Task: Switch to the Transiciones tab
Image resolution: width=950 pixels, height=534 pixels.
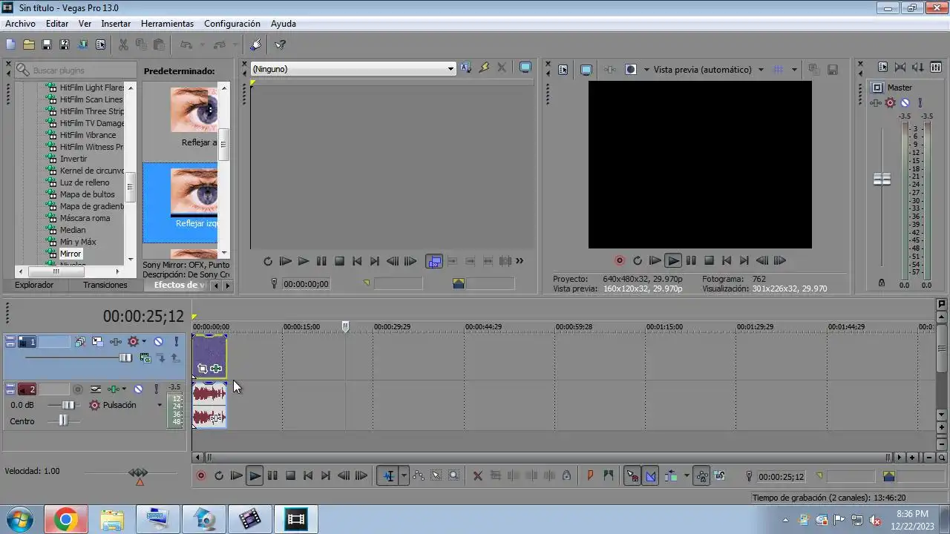Action: pyautogui.click(x=105, y=285)
